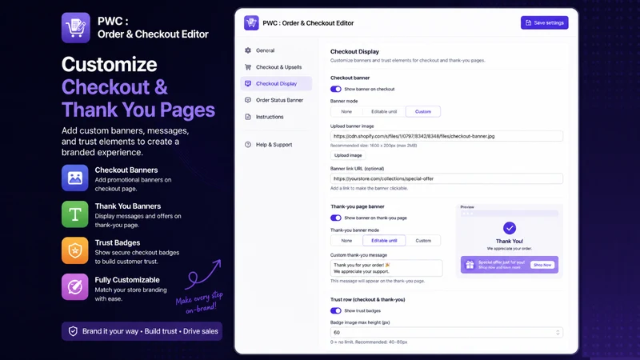Toggle Show banner on checkout
Screen dimensions: 640x360
pyautogui.click(x=336, y=89)
